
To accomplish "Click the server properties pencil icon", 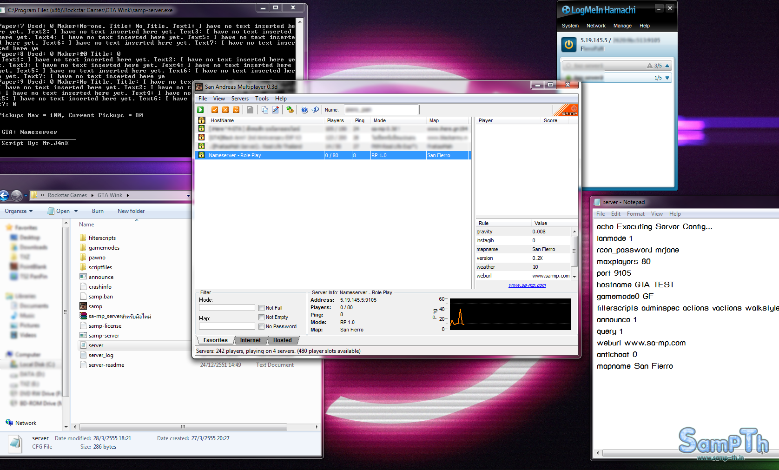I will click(276, 110).
